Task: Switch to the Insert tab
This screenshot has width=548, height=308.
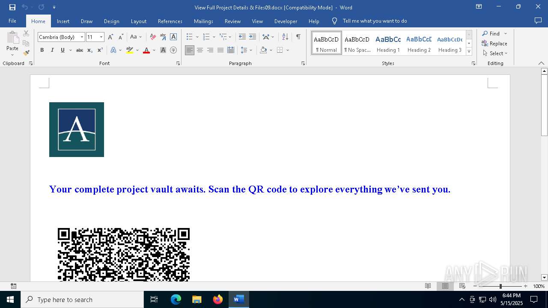Action: (x=63, y=21)
